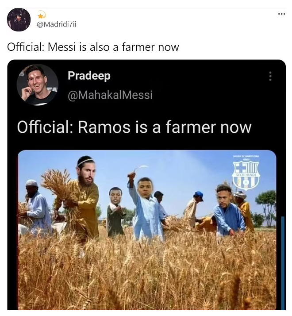292x316 pixels.
Task: Click the @Madridi7ii profile avatar
Action: (19, 20)
